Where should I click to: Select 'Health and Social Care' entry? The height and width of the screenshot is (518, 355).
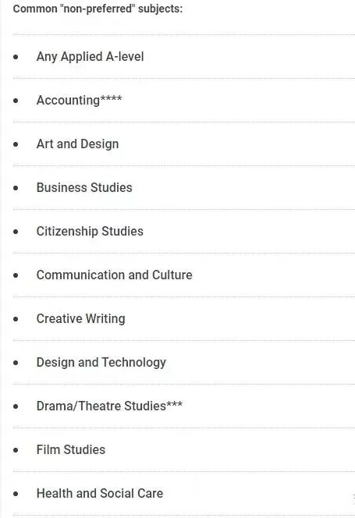100,493
